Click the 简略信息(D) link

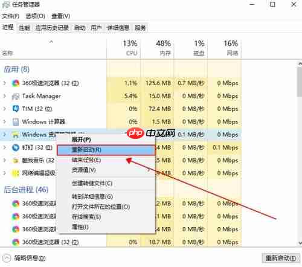[x=30, y=258]
